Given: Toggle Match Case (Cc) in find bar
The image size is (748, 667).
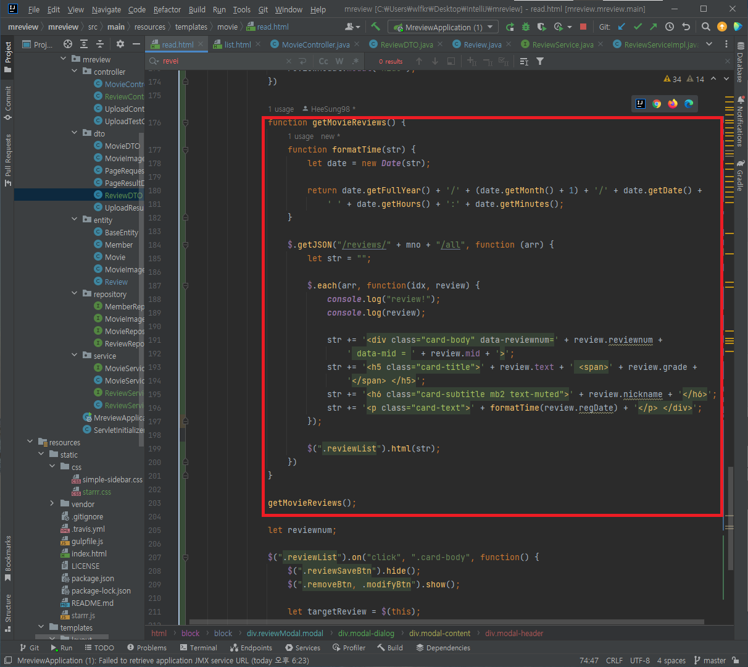Looking at the screenshot, I should pos(323,61).
